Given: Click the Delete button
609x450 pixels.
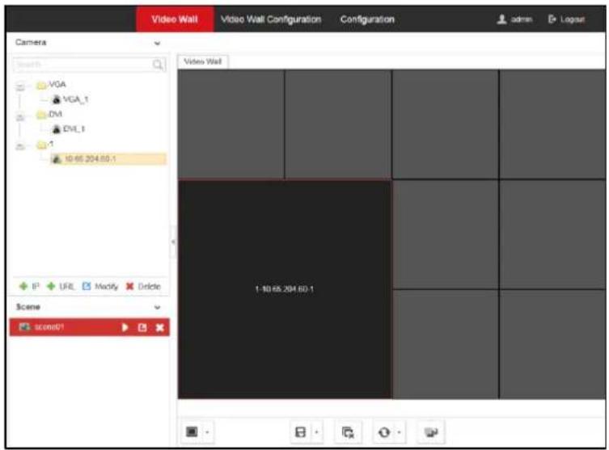Looking at the screenshot, I should tap(143, 286).
